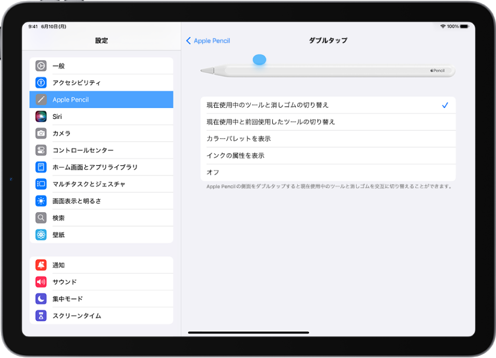
Task: Tap the 画面表示と明るさ brightness icon
Action: click(x=41, y=201)
